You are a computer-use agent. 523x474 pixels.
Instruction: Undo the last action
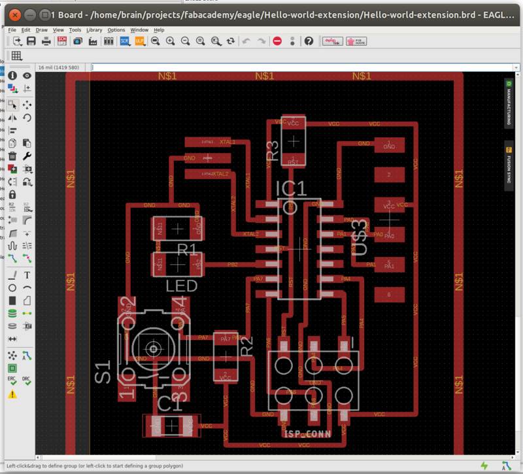point(245,43)
